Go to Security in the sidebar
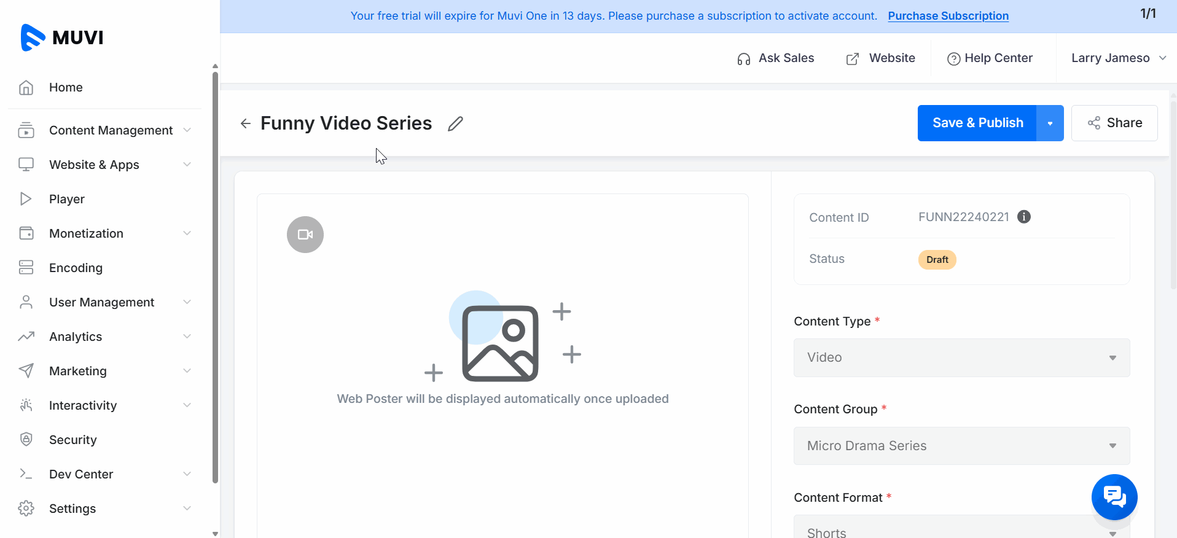Viewport: 1177px width, 538px height. pos(72,440)
